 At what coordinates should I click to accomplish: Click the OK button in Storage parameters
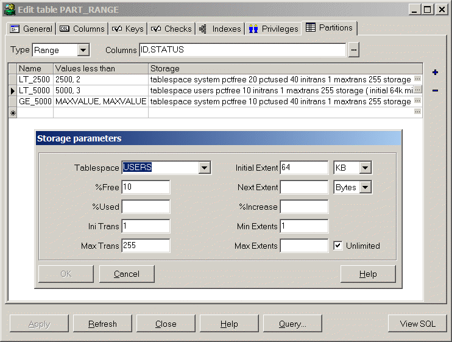point(66,274)
